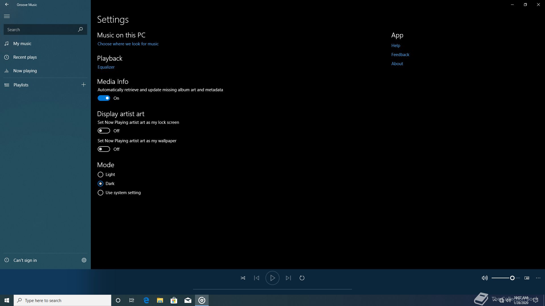Go to My music
The height and width of the screenshot is (306, 545).
point(45,44)
